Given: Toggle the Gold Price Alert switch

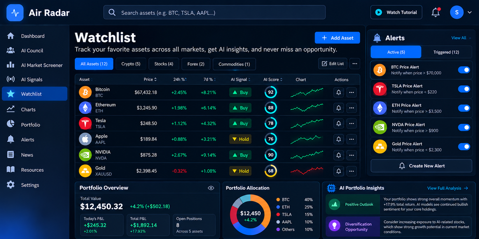Looking at the screenshot, I should [x=464, y=147].
